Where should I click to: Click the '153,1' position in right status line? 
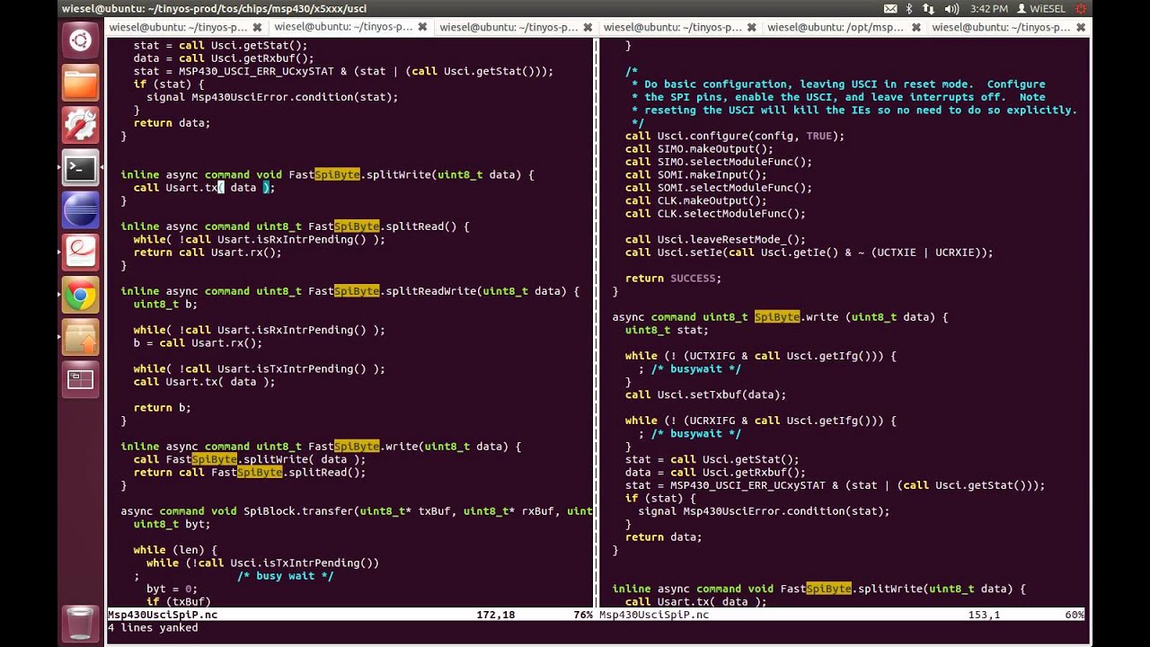[x=984, y=615]
